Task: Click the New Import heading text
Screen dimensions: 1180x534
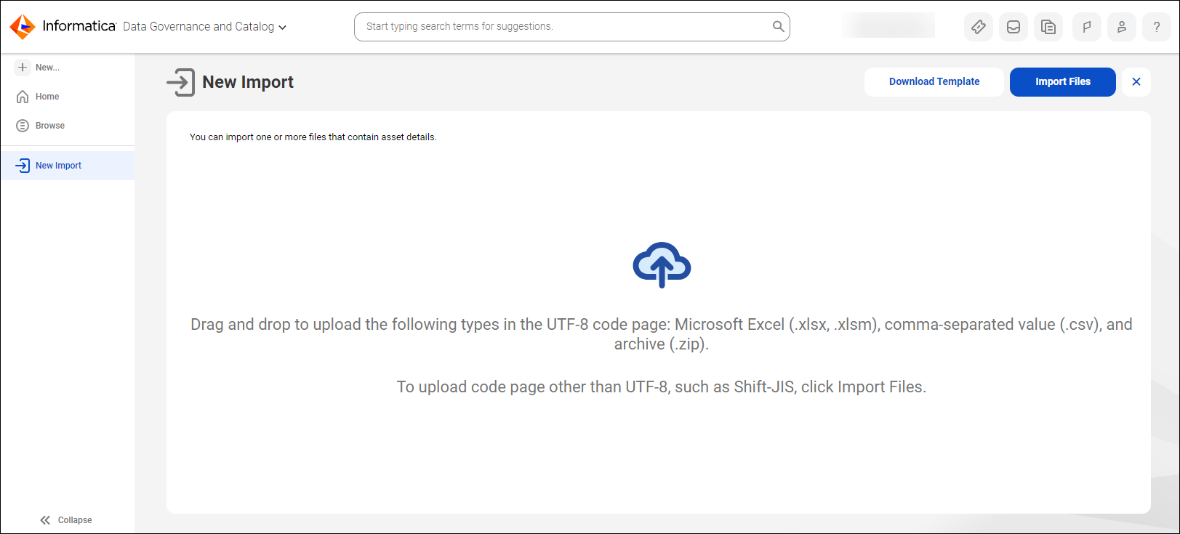Action: pyautogui.click(x=248, y=82)
